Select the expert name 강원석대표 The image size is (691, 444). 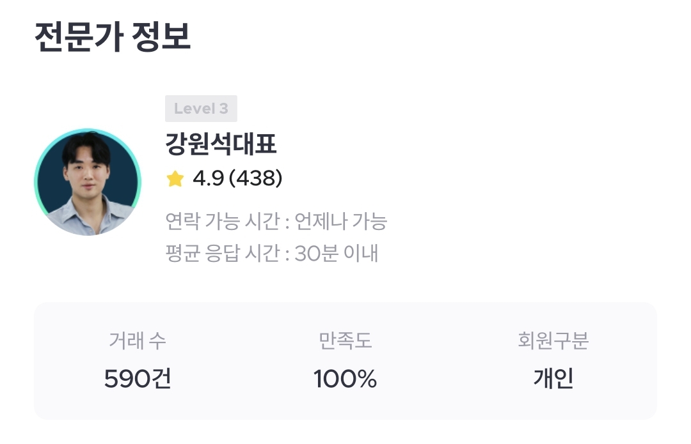(221, 145)
